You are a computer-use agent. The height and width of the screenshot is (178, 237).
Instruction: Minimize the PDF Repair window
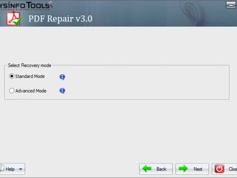(231, 5)
